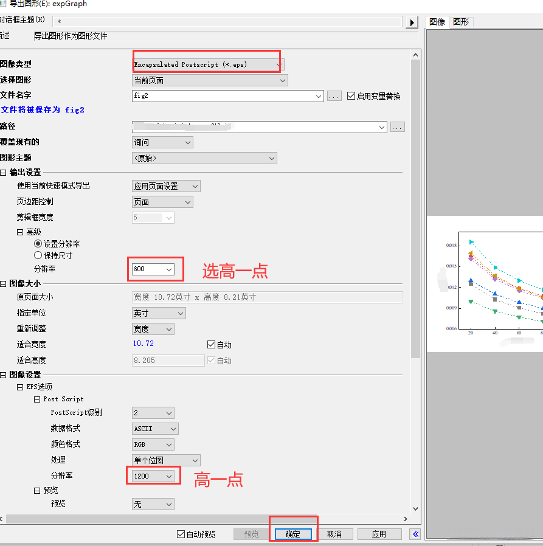Viewport: 543px width, 546px height.
Task: Click the greyed 预览 button
Action: coord(252,534)
